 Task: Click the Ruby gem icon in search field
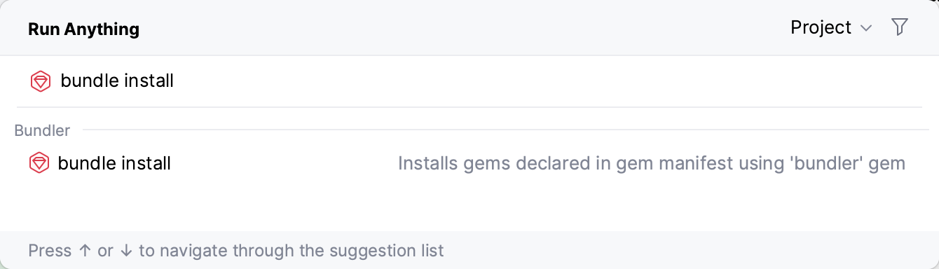click(41, 81)
